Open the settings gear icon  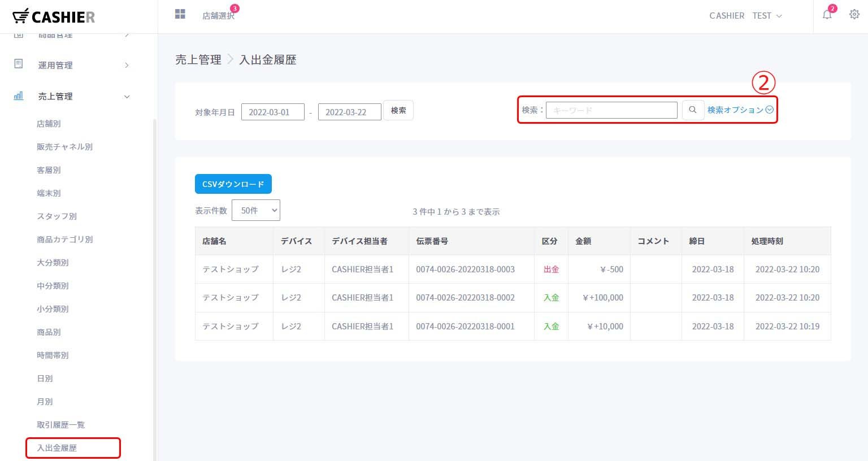pos(854,15)
